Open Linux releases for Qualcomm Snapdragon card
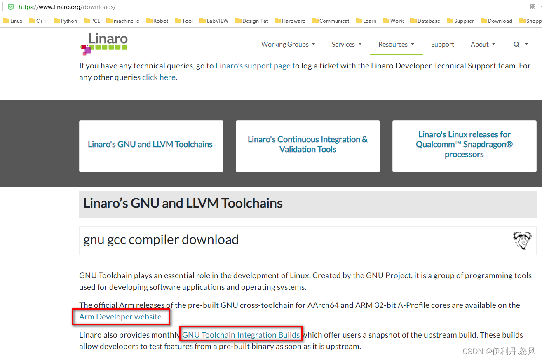The image size is (542, 359). click(x=465, y=146)
